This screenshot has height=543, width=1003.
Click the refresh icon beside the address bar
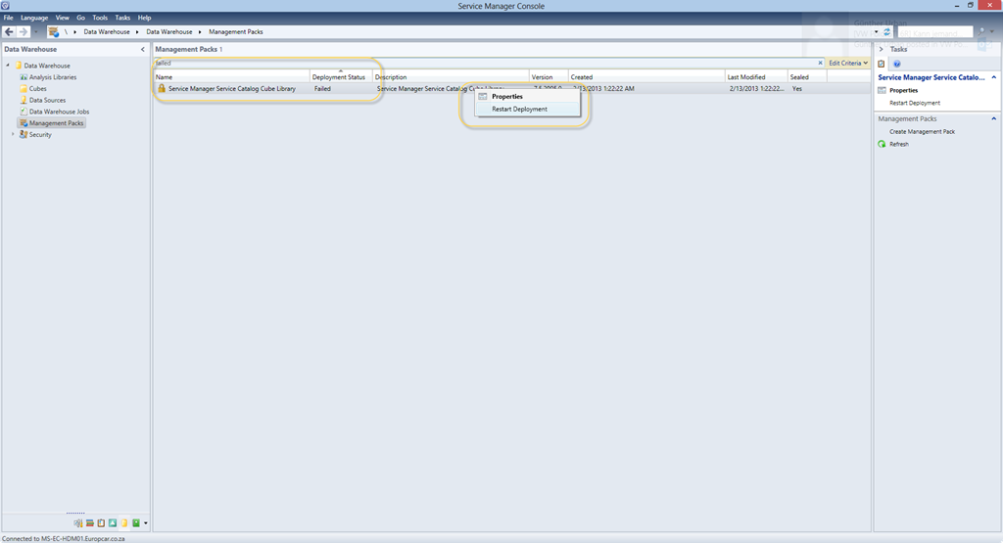pos(887,31)
